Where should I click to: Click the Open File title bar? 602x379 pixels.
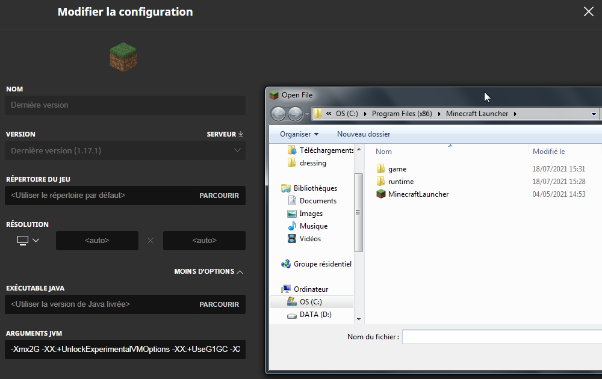434,95
